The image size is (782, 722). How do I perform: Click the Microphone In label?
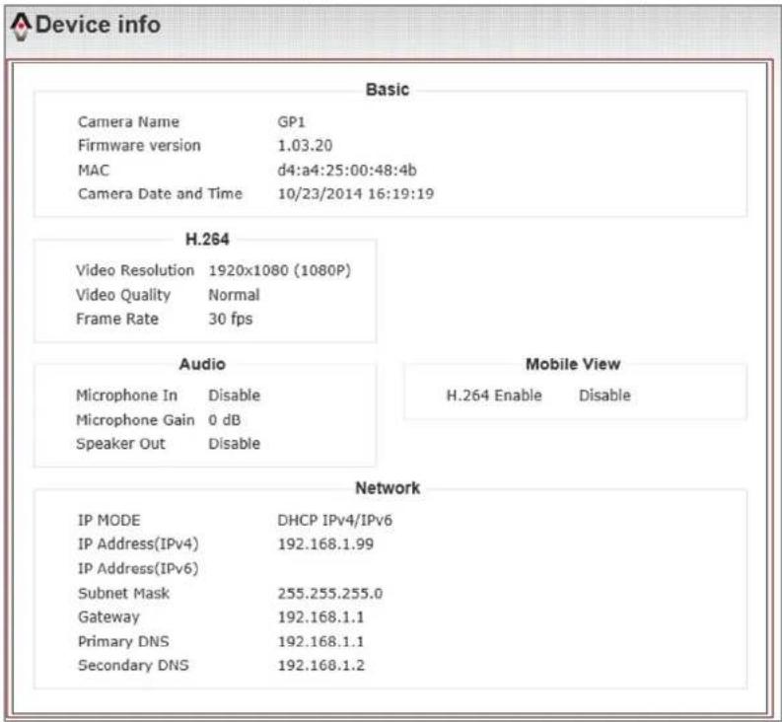click(126, 396)
